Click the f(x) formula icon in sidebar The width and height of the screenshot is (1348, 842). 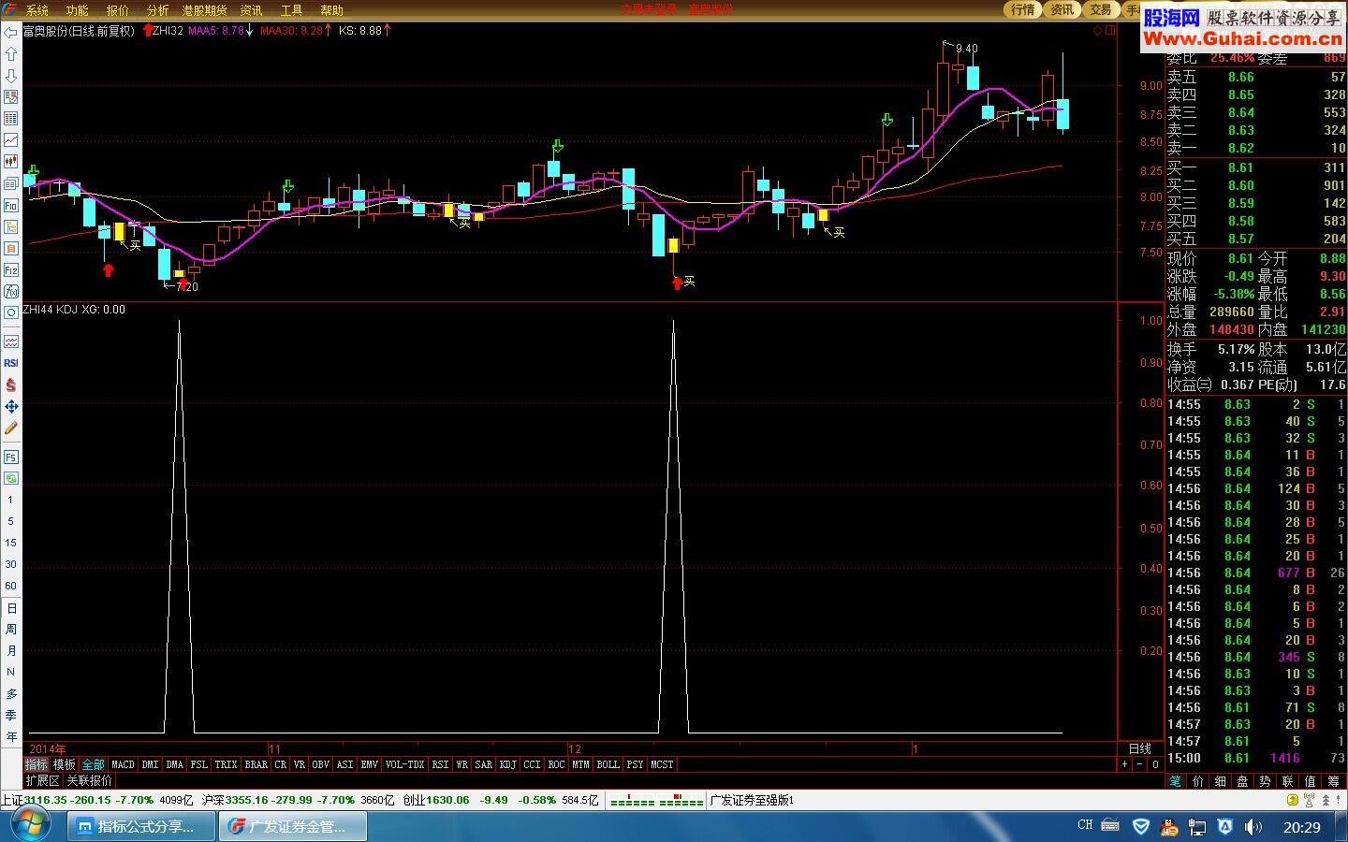(x=11, y=291)
